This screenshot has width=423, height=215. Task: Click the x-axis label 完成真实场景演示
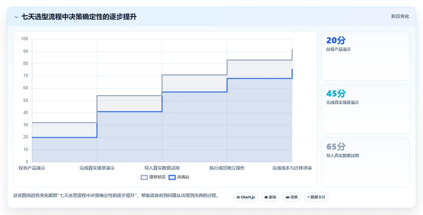coord(97,168)
